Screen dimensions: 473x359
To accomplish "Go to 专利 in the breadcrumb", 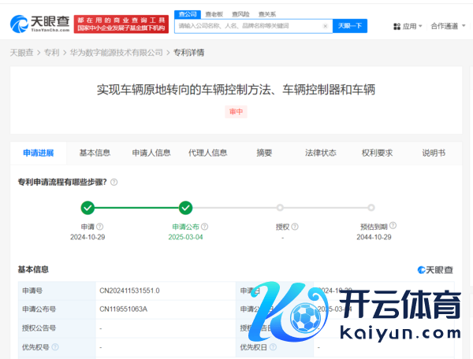I will (51, 53).
